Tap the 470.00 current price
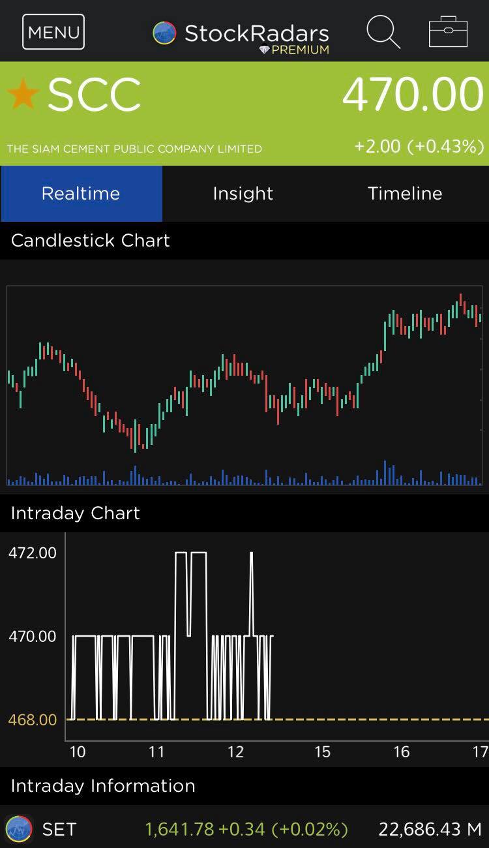This screenshot has height=848, width=489. click(x=413, y=95)
